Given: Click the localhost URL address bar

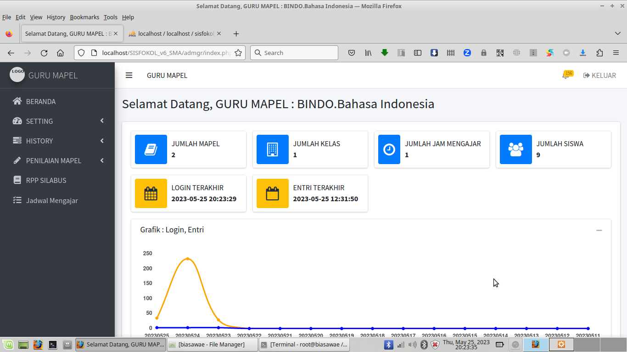Looking at the screenshot, I should pyautogui.click(x=159, y=53).
